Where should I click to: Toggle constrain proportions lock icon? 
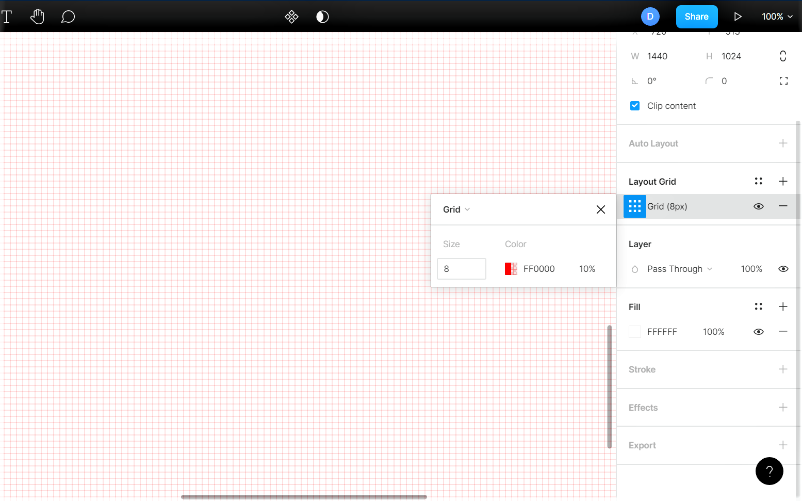783,56
